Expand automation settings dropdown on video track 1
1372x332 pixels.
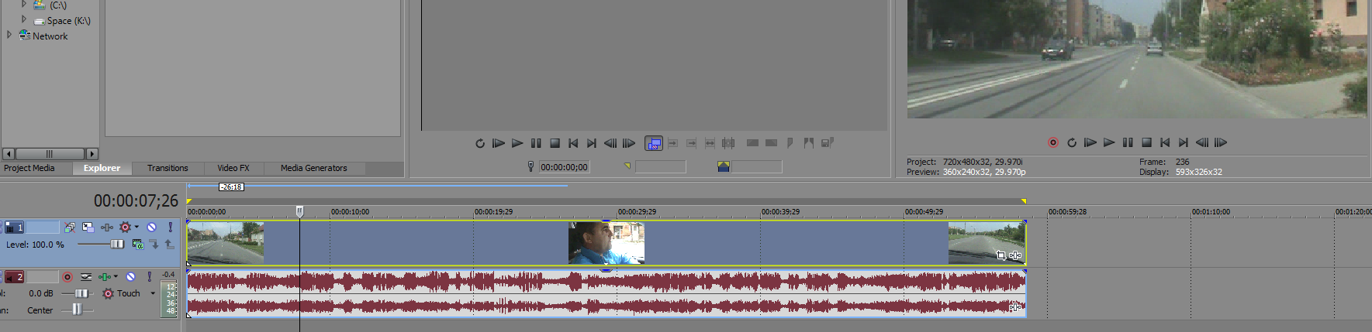click(137, 228)
